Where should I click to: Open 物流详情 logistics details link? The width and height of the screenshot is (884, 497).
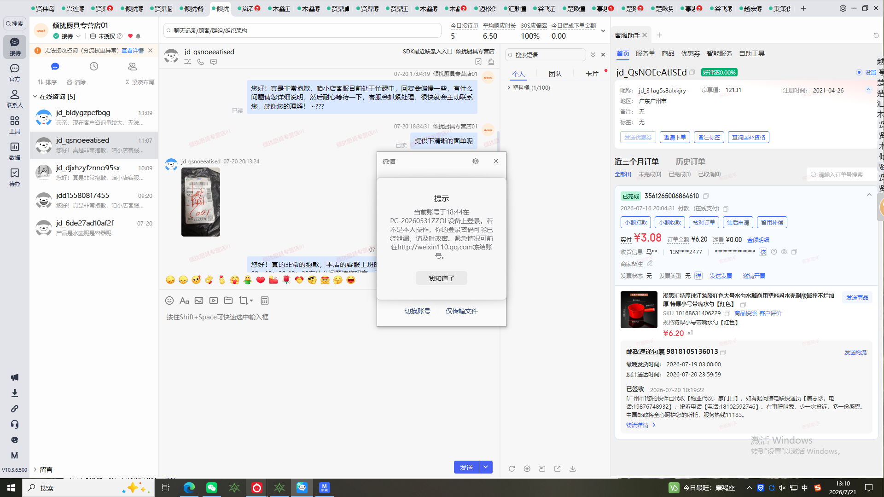(x=640, y=425)
